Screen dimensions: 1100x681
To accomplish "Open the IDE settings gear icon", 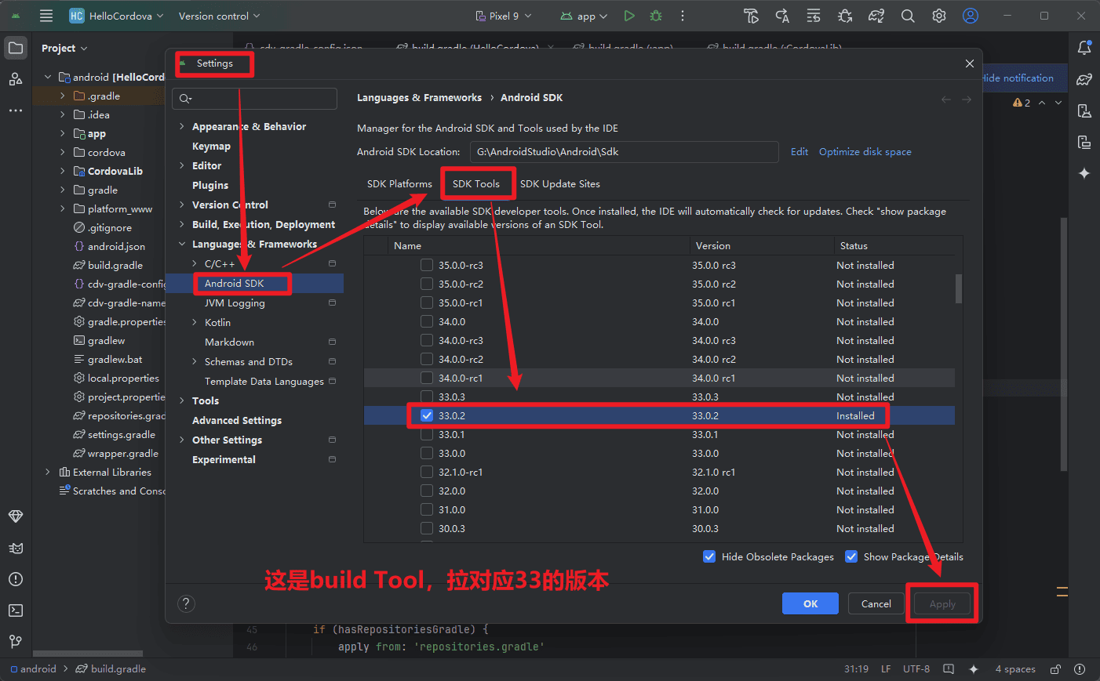I will tap(939, 16).
